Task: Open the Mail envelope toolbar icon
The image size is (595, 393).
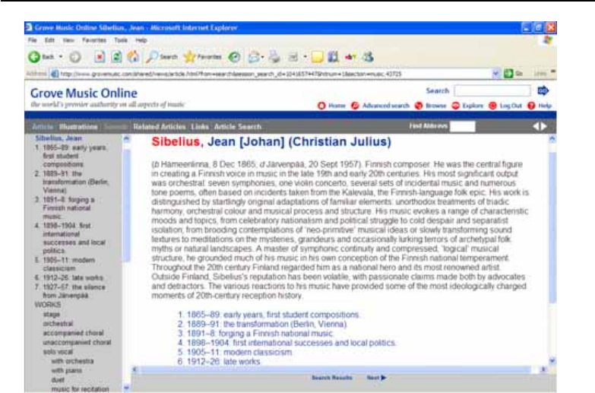Action: tap(253, 57)
